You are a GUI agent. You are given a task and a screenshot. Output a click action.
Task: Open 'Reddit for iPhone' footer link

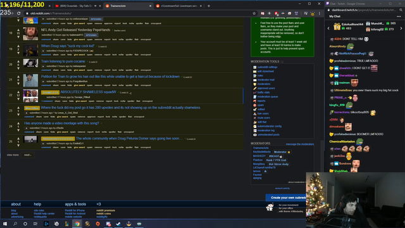coord(75,211)
